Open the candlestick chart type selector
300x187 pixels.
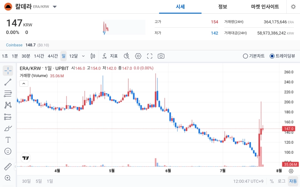pyautogui.click(x=93, y=56)
